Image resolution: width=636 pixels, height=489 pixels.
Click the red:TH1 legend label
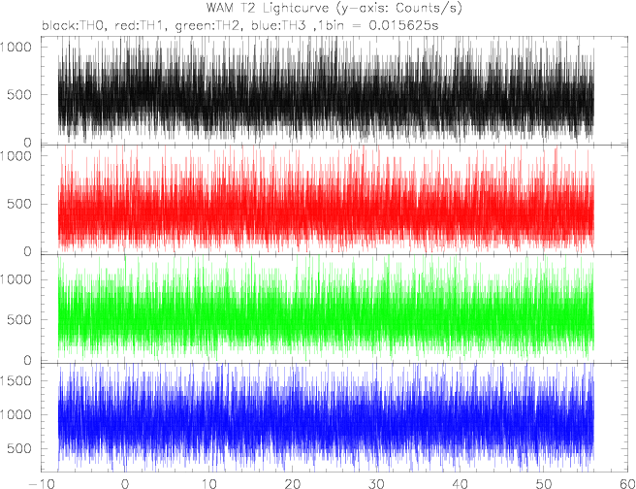pyautogui.click(x=142, y=25)
